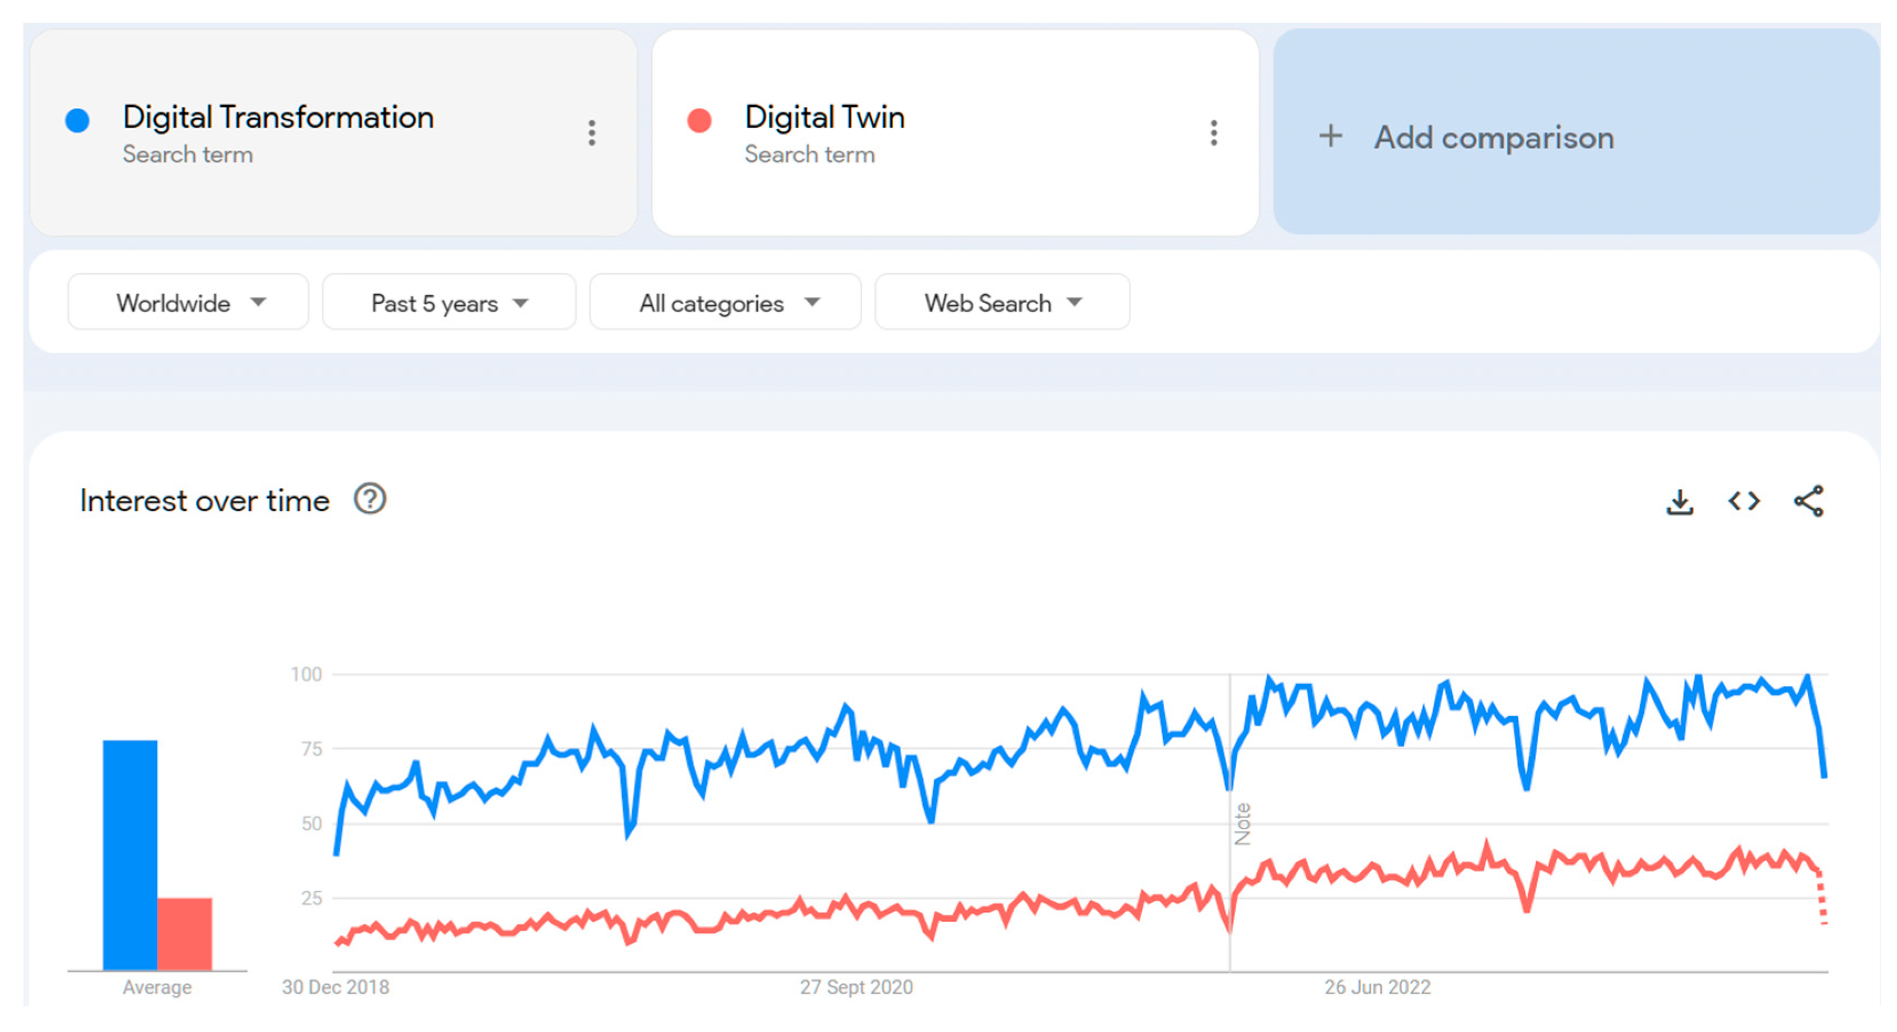Click the red Digital Twin color dot

click(699, 120)
